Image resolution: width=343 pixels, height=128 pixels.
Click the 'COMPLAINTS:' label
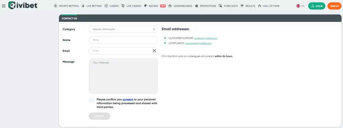pyautogui.click(x=176, y=43)
